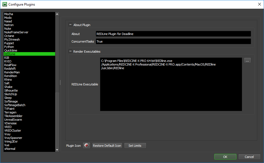The width and height of the screenshot is (264, 163).
Task: Select the Softimage plugin entry
Action: tap(29, 101)
